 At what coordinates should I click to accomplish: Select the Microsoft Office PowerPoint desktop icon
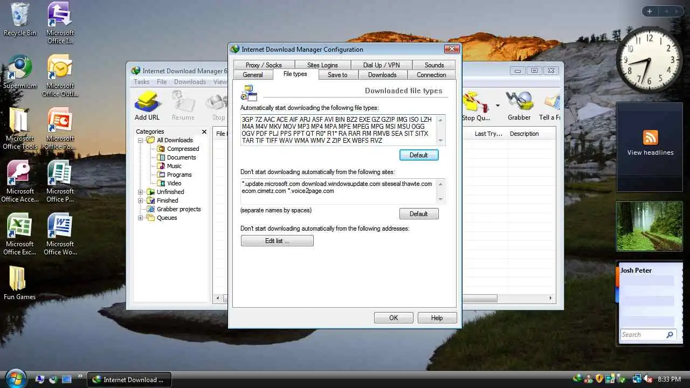click(x=60, y=129)
